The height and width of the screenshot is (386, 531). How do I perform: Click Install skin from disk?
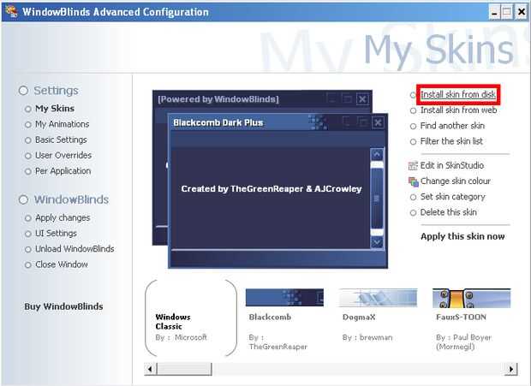[x=458, y=94]
